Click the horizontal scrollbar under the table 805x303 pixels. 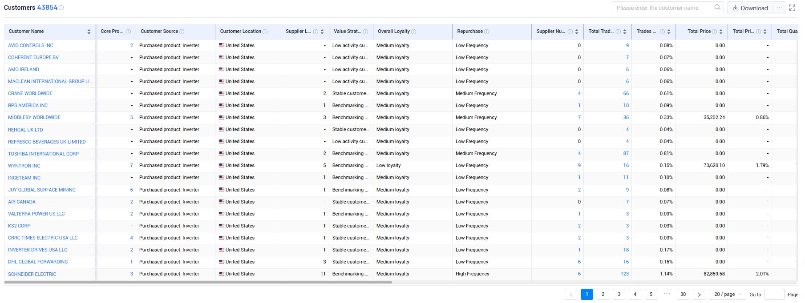click(x=198, y=282)
